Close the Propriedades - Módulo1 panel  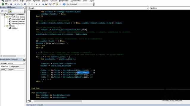click(x=24, y=59)
